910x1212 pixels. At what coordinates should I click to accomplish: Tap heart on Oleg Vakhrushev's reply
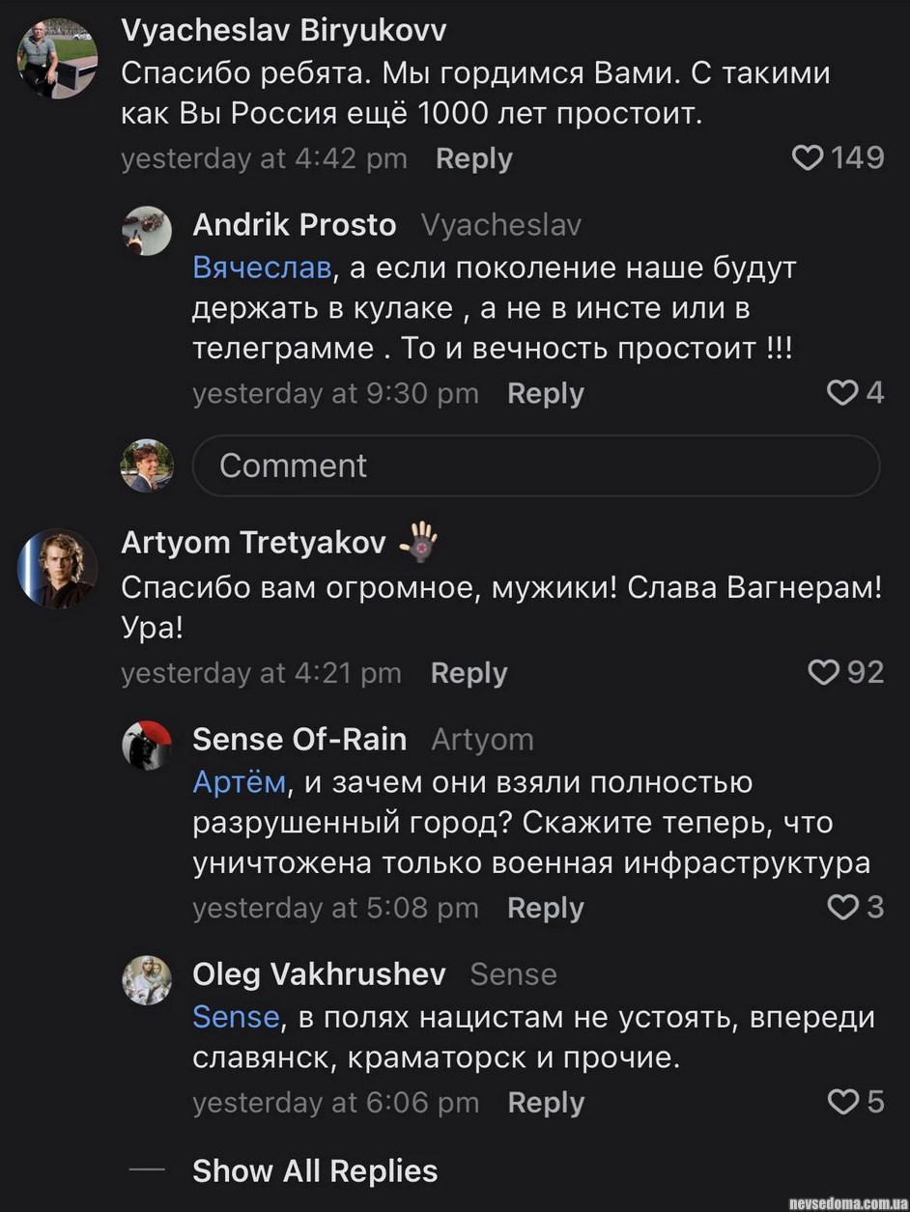click(843, 1102)
